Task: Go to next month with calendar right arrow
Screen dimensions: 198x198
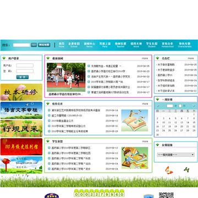Action: (194, 106)
